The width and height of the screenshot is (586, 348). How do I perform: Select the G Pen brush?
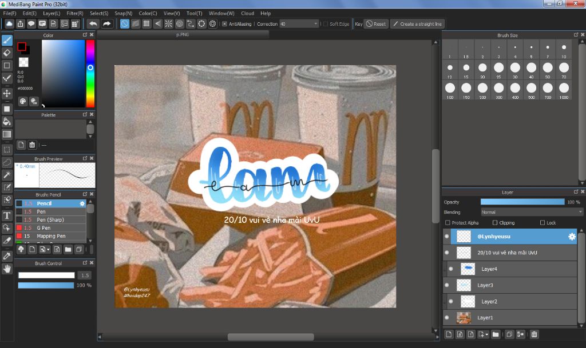pos(50,228)
